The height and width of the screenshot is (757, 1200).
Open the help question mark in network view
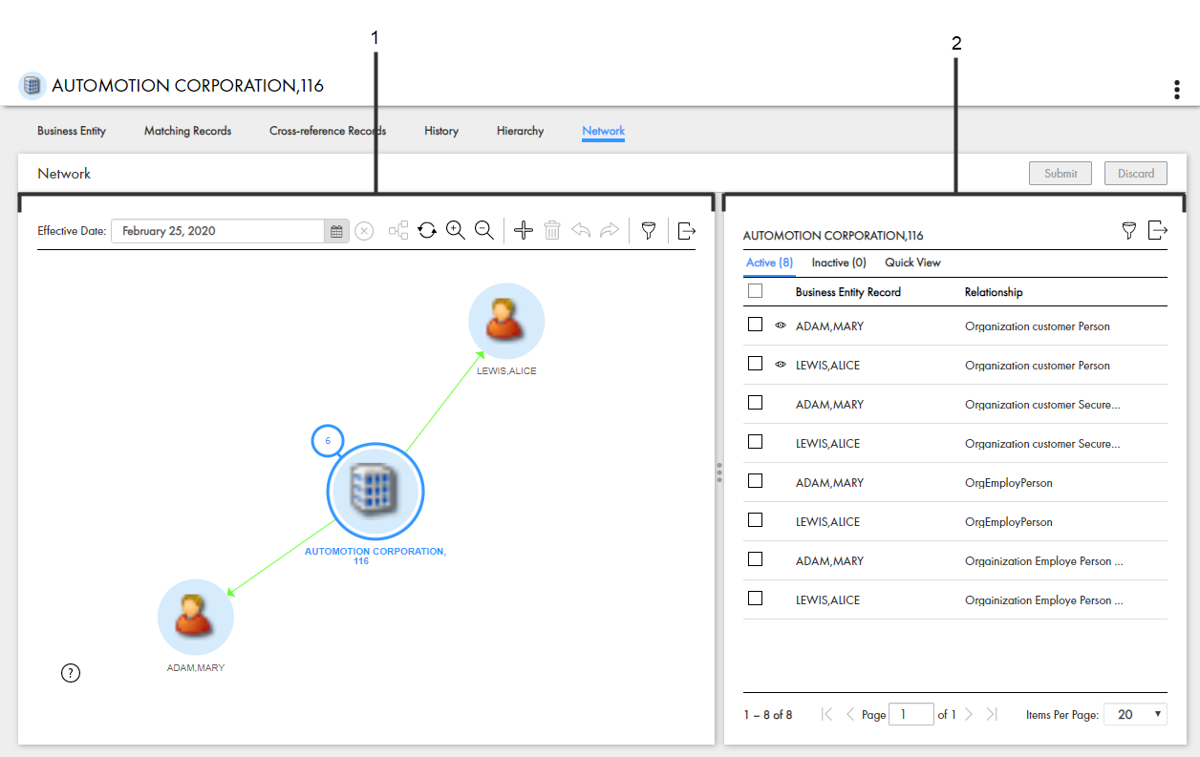coord(70,673)
